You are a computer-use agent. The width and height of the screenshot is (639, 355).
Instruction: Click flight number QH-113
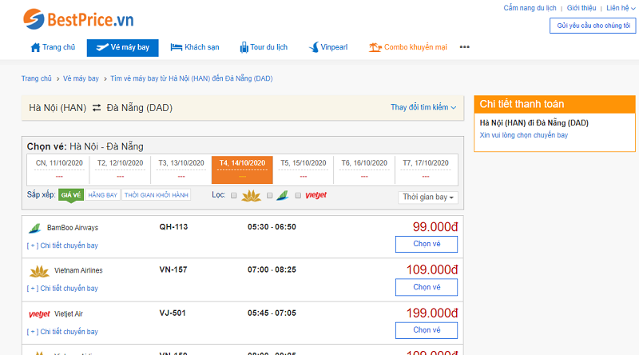[x=173, y=227]
